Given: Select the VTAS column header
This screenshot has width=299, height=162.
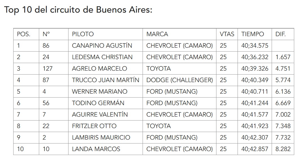Looking at the screenshot, I should pyautogui.click(x=227, y=34).
